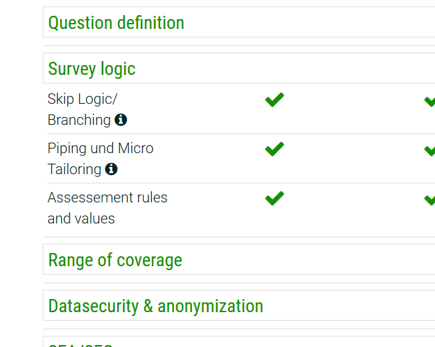The width and height of the screenshot is (435, 347).
Task: Open info icon beside Skip Logic/Branching
Action: (121, 120)
